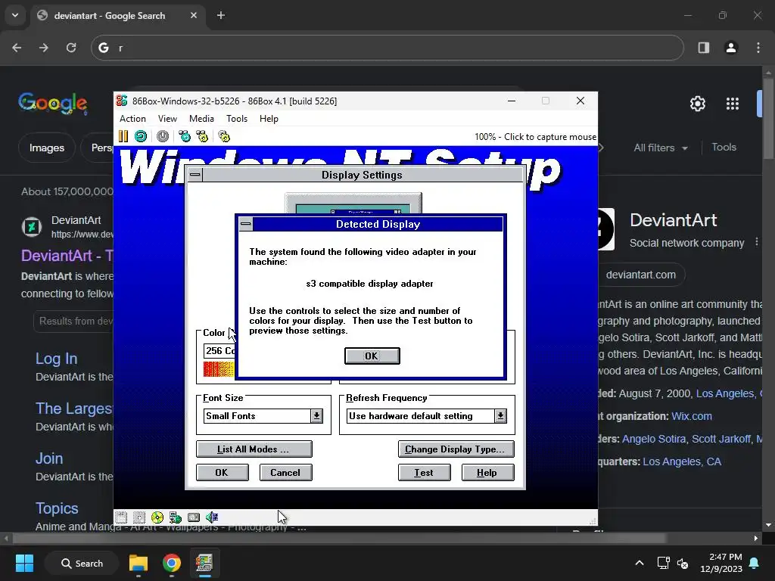Viewport: 775px width, 581px height.
Task: Click the red-orange color palette preview strip
Action: [219, 369]
